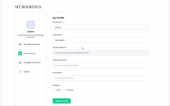170x106 pixels.
Task: Click the sidebar email address text
Action: 31,36
